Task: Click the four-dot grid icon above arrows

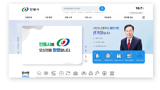Action: point(86,47)
